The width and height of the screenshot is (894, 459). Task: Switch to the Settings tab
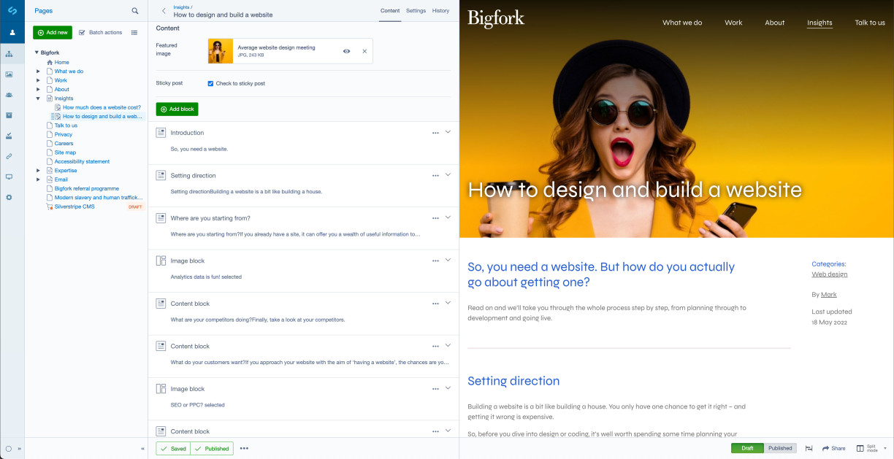(416, 11)
